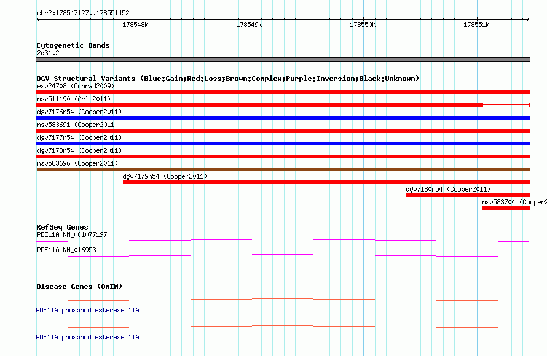Open the second PDE11A|phosphodiesterase 11A link
547x356 pixels.
tap(87, 337)
